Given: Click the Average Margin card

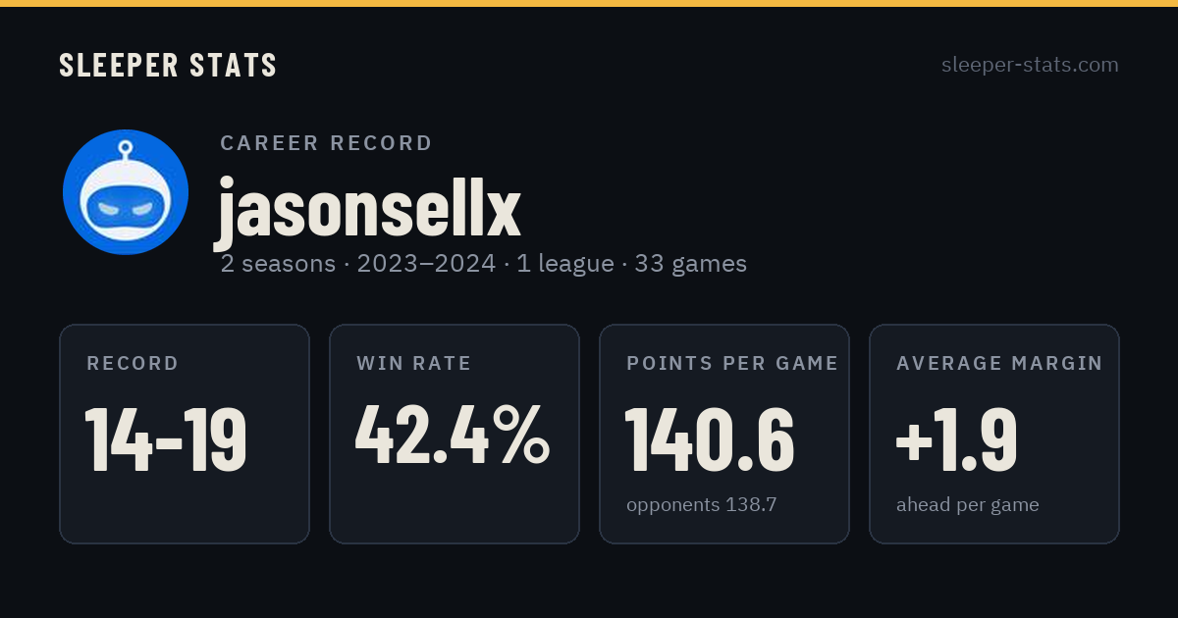Looking at the screenshot, I should pyautogui.click(x=994, y=434).
